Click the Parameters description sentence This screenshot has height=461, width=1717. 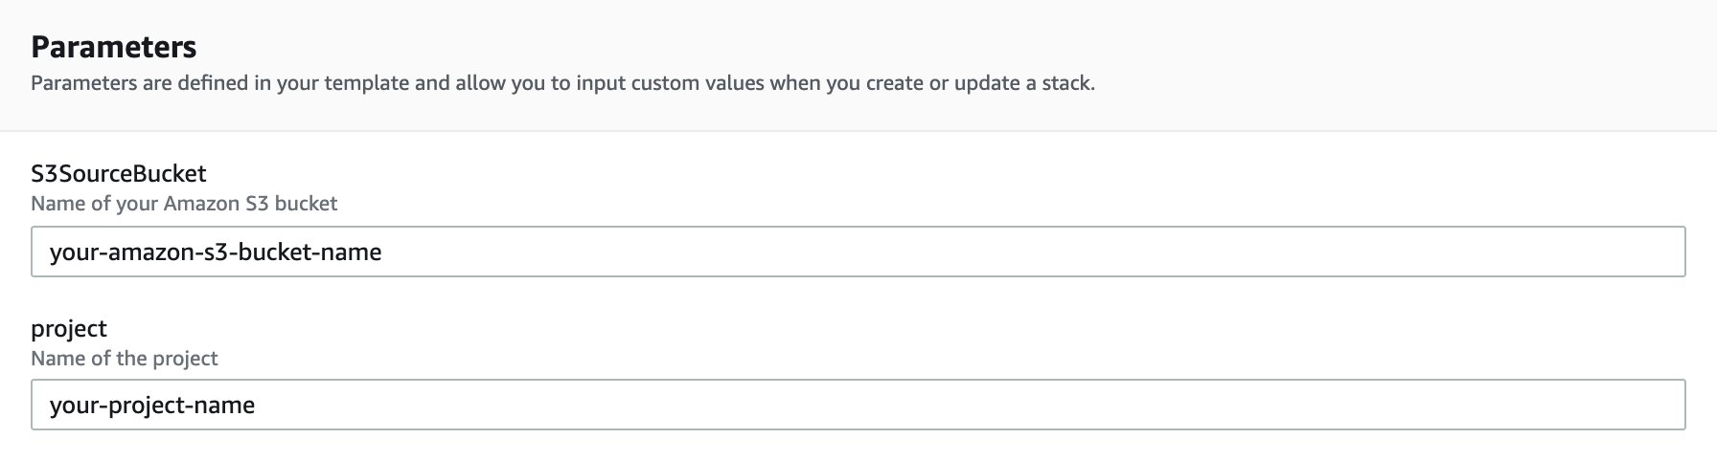pos(562,83)
